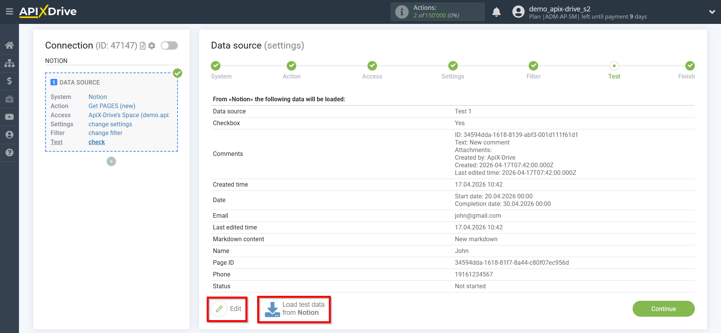Click the Continue button
Viewport: 721px width, 333px height.
[663, 309]
